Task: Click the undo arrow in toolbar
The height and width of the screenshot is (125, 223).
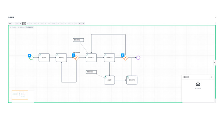Action: (69, 24)
